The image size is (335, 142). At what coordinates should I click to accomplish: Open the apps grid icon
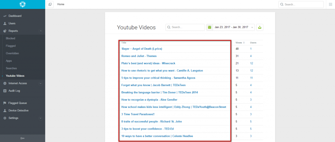tap(330, 5)
